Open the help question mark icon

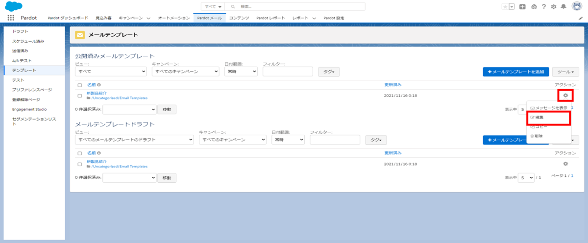click(544, 6)
